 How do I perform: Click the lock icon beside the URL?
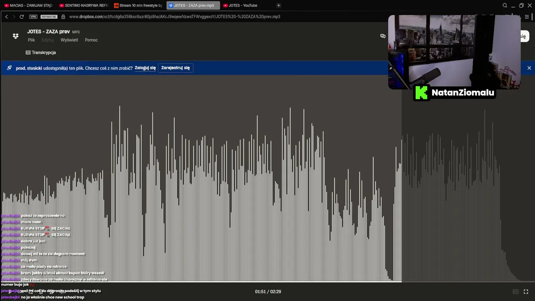pyautogui.click(x=63, y=17)
